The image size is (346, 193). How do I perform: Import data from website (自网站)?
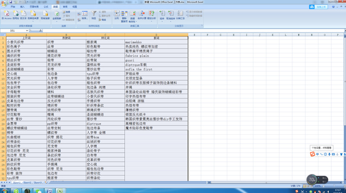16,15
